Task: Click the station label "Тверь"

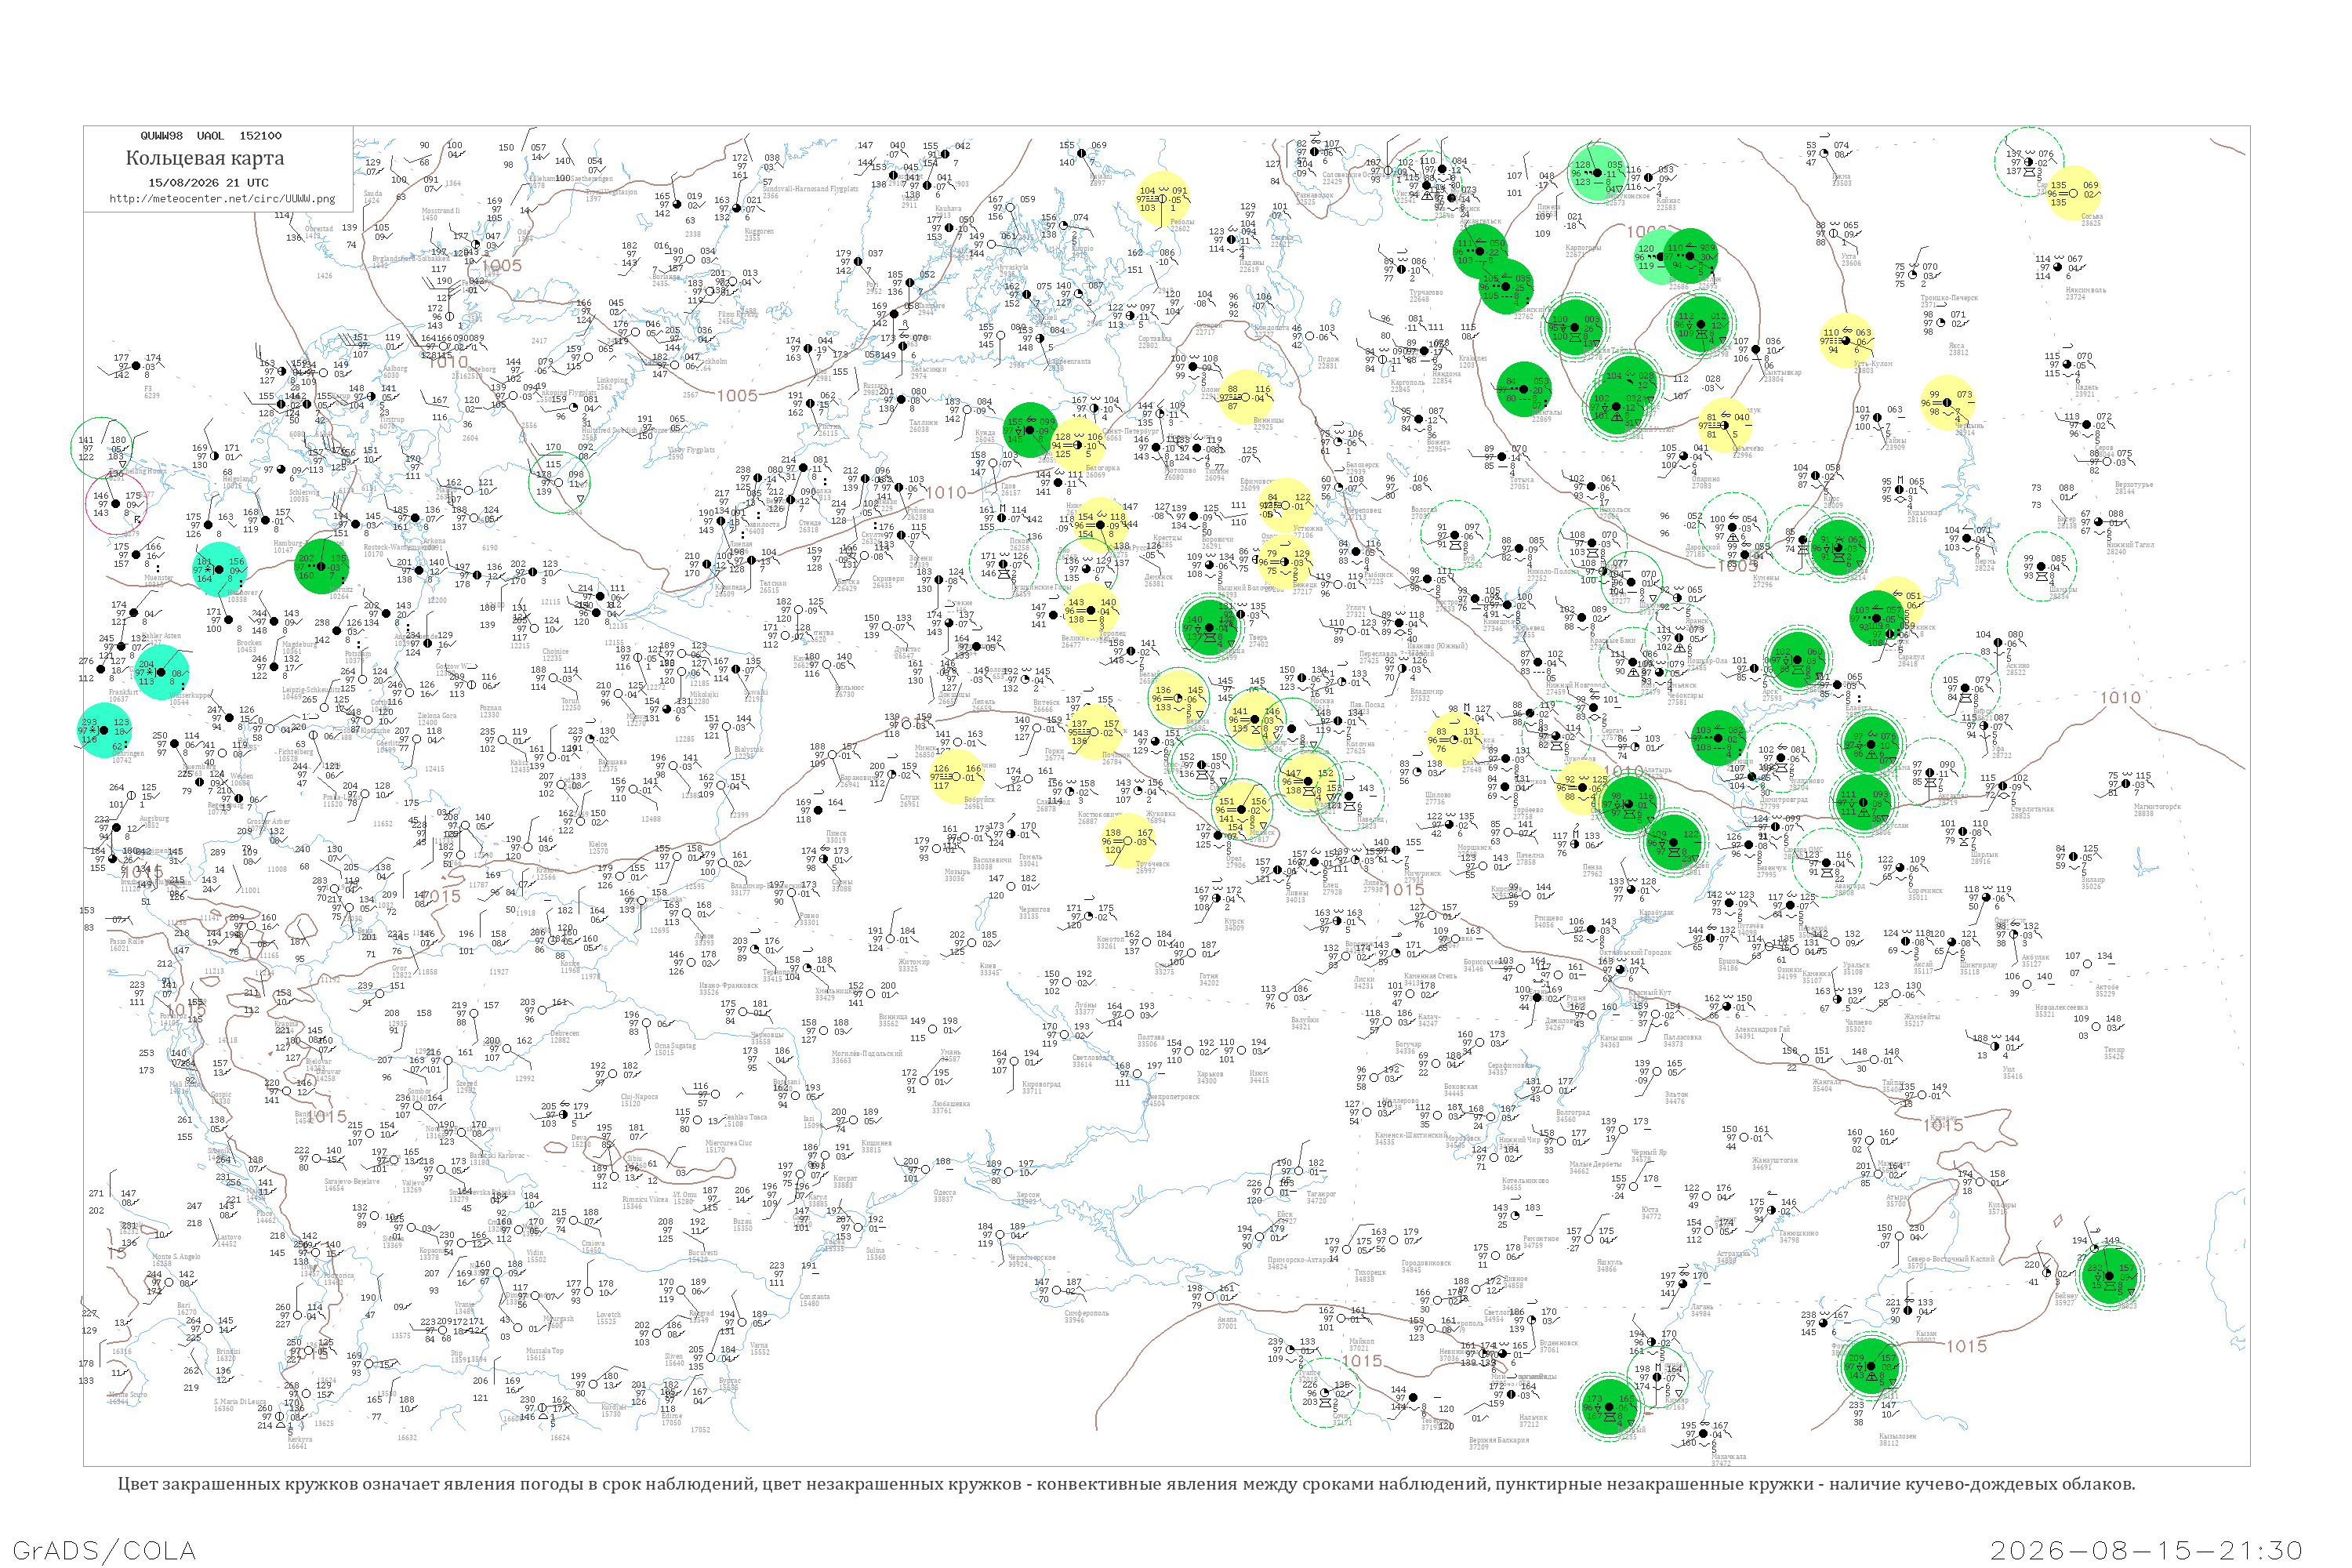Action: click(x=1258, y=640)
